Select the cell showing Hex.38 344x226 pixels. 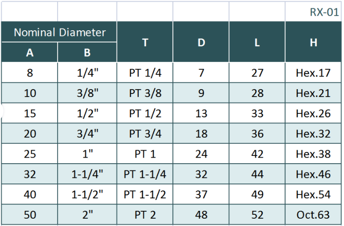313,154
